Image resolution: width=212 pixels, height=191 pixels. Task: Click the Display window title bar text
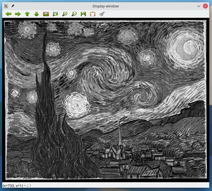coord(106,6)
